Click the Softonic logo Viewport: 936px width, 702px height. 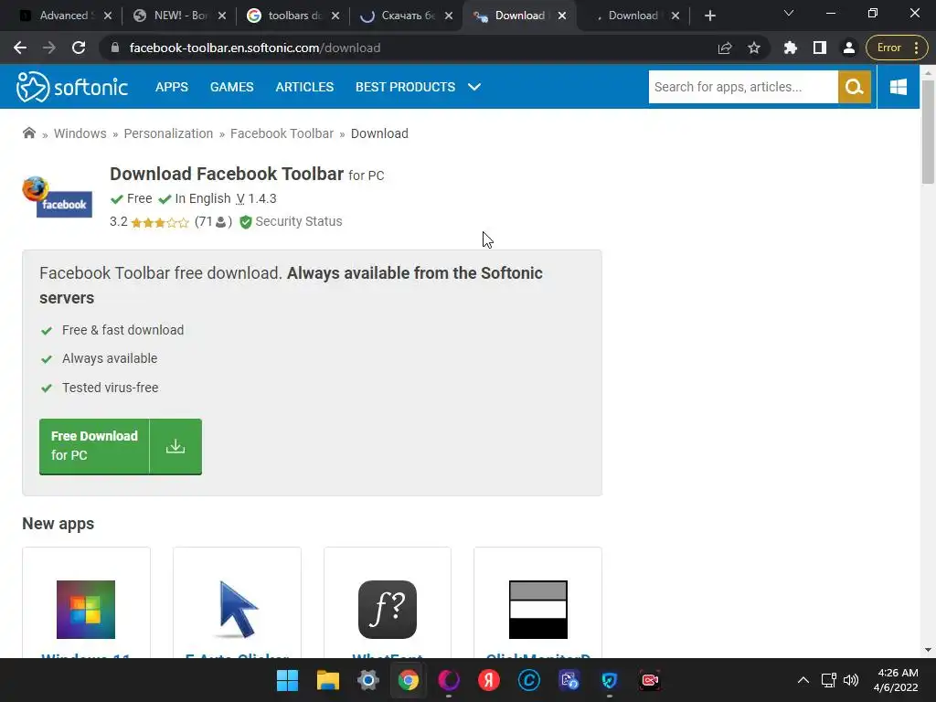coord(71,87)
